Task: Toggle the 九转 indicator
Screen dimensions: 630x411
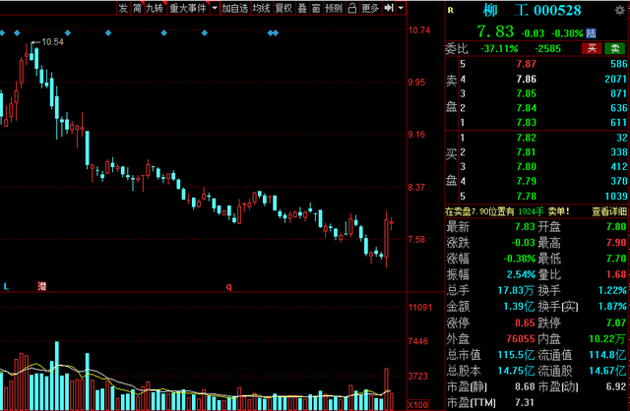Action: (155, 8)
